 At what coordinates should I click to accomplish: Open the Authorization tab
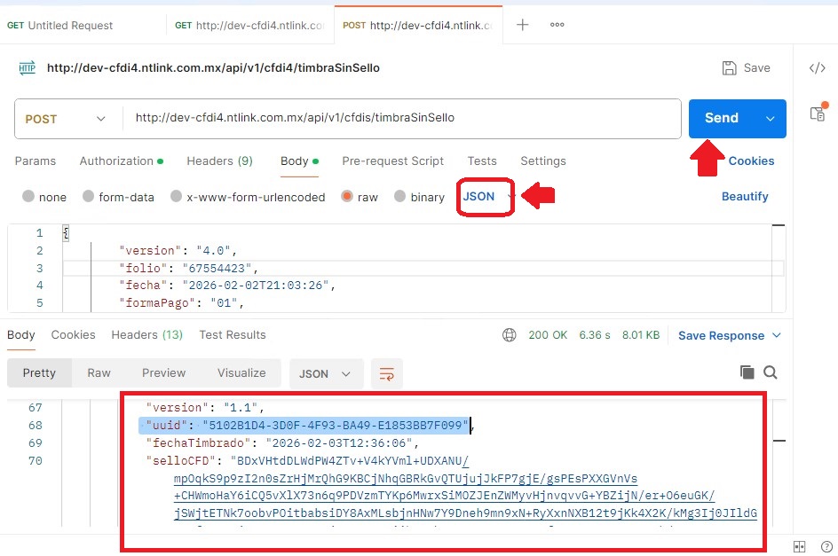tap(122, 161)
